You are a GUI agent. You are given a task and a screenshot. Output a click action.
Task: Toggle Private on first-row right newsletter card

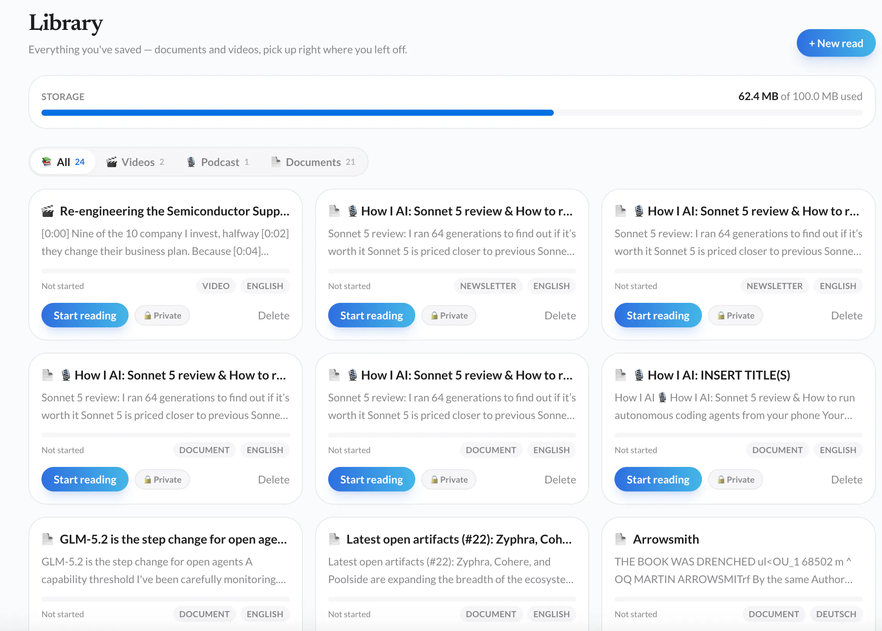tap(735, 315)
